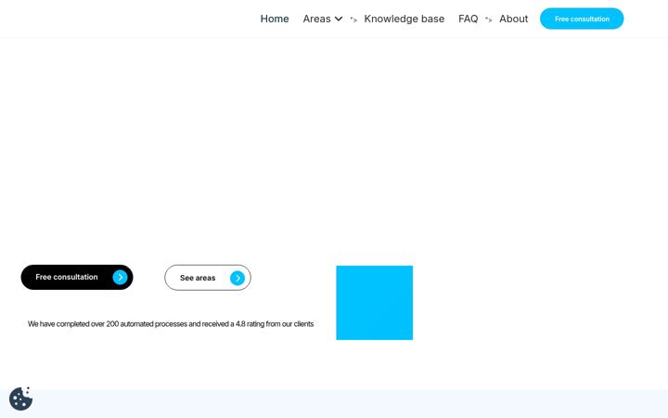Open the cookie settings icon
The image size is (668, 418).
tap(20, 398)
